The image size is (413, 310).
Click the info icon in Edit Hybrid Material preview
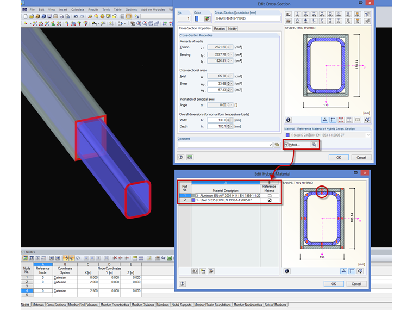287,271
